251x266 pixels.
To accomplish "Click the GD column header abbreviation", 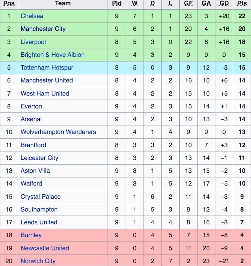I will click(224, 4).
